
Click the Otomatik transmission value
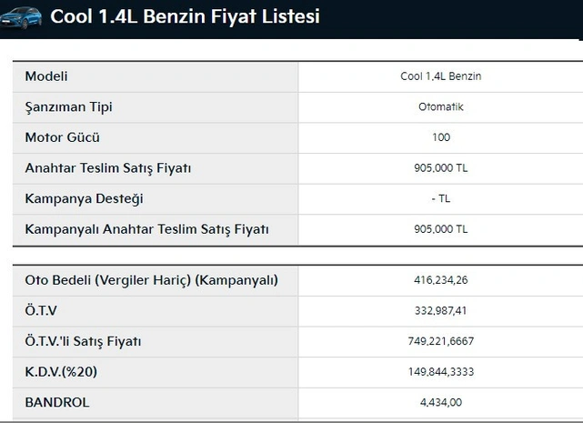[x=440, y=106]
